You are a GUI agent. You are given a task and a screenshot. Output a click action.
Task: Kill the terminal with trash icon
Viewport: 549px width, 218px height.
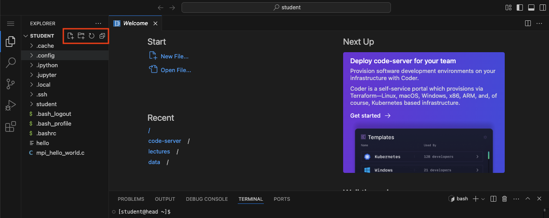(504, 199)
